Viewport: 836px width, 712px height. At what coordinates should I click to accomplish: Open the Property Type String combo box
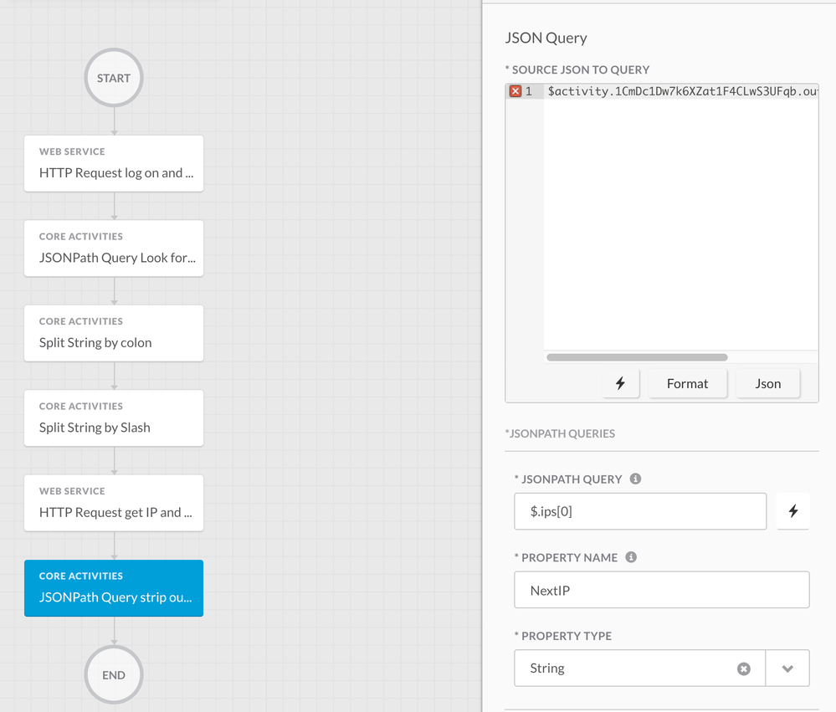point(662,668)
